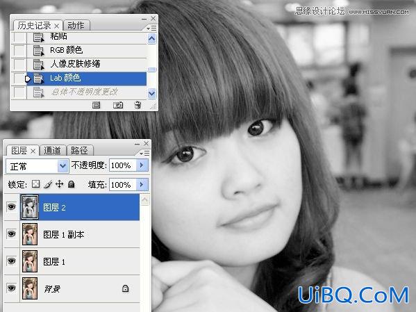The width and height of the screenshot is (416, 312).
Task: Select the 图层 2 layer name
Action: (54, 207)
